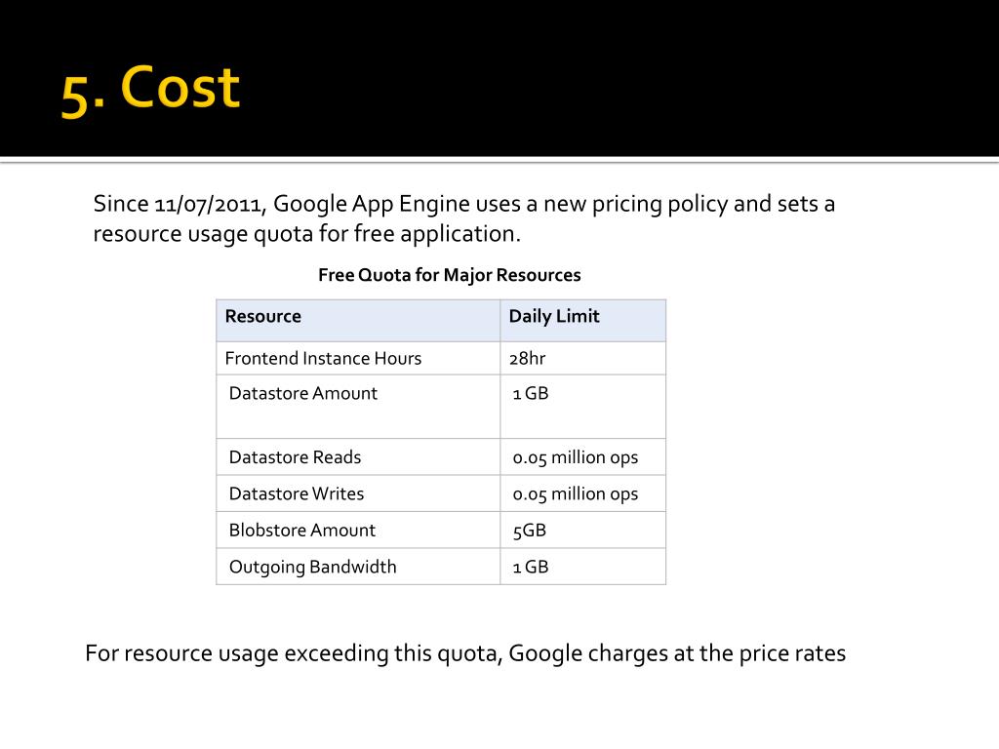999x749 pixels.
Task: Click the 0.05 million ops value for Datastore Writes
Action: point(583,493)
